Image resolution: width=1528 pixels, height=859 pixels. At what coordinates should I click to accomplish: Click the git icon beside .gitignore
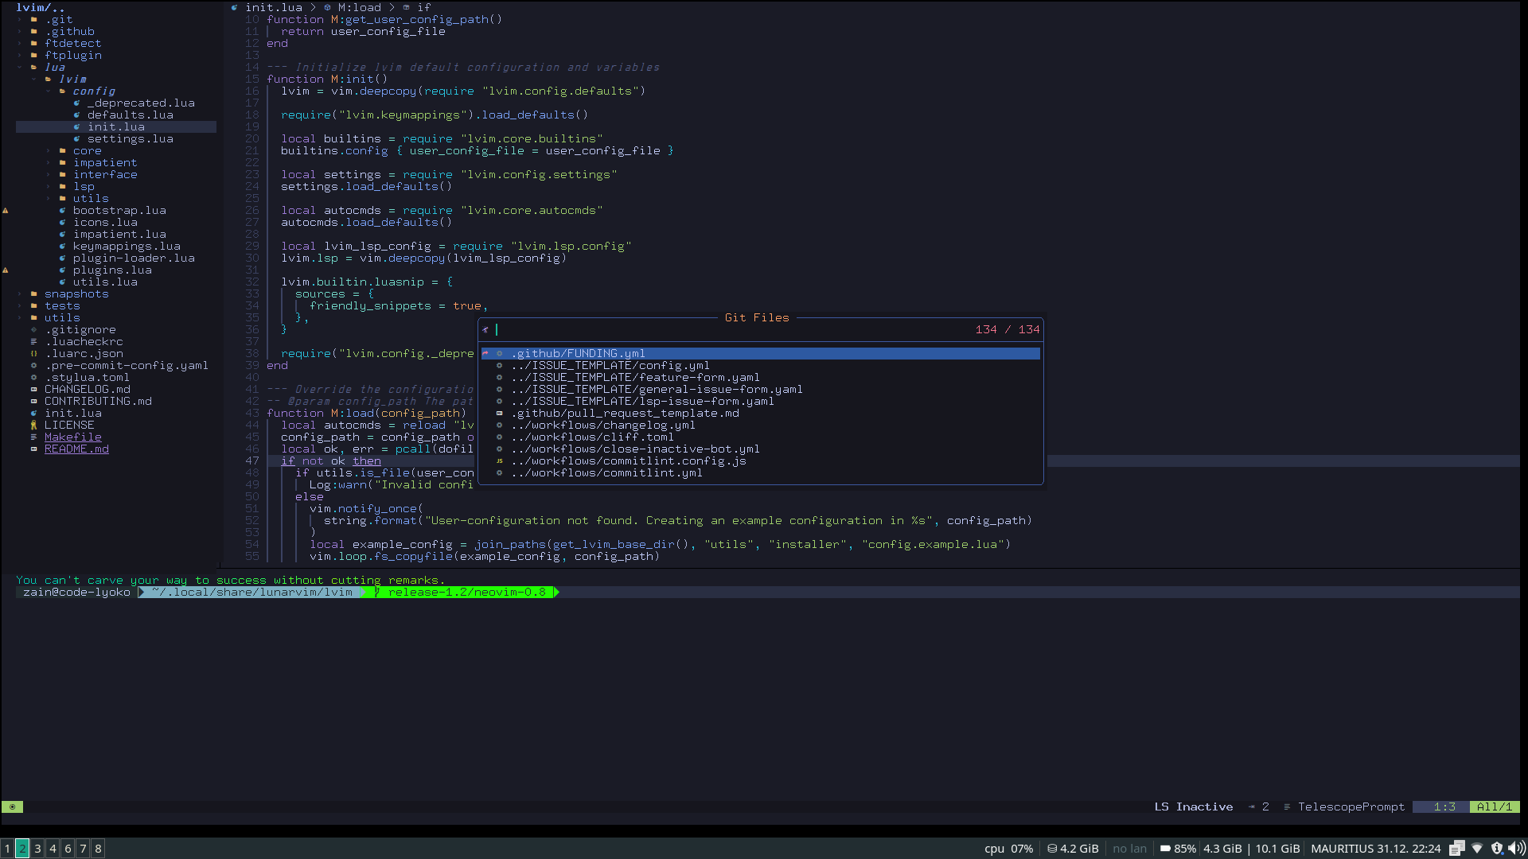pos(33,330)
